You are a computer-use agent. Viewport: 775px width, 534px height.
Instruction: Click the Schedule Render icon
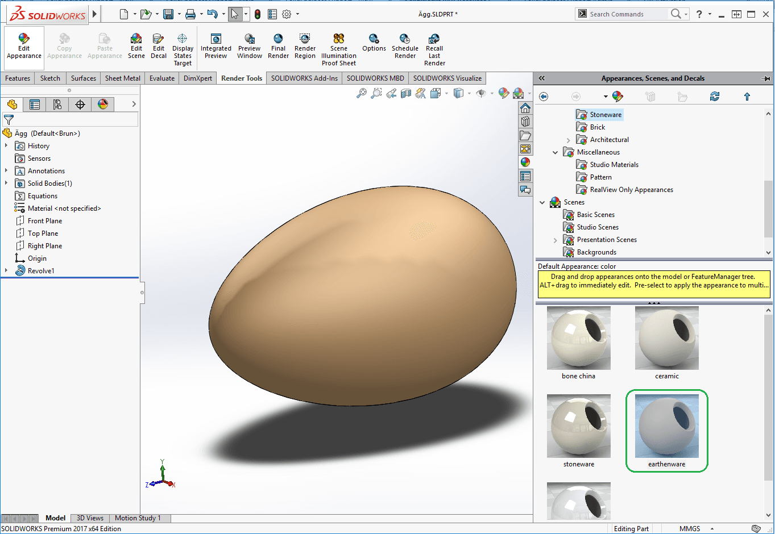point(405,39)
